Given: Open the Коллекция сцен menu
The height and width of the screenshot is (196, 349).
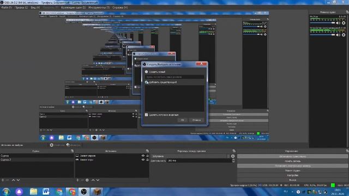Looking at the screenshot, I should (73, 7).
